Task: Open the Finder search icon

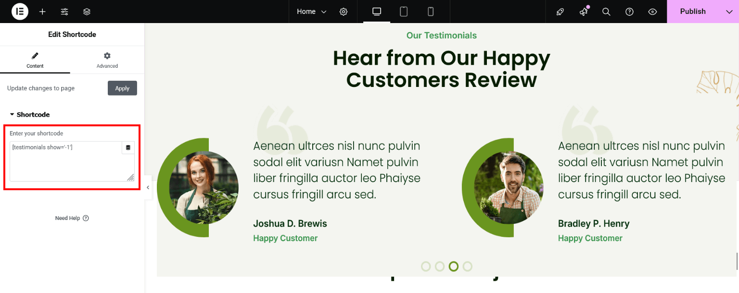Action: [606, 12]
